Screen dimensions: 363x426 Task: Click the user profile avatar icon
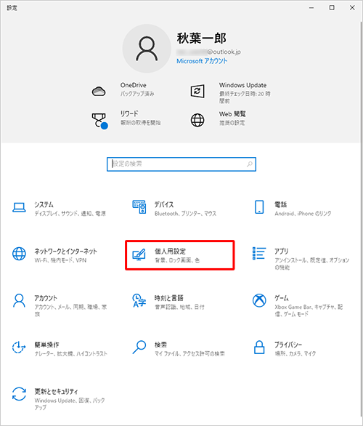click(x=147, y=49)
